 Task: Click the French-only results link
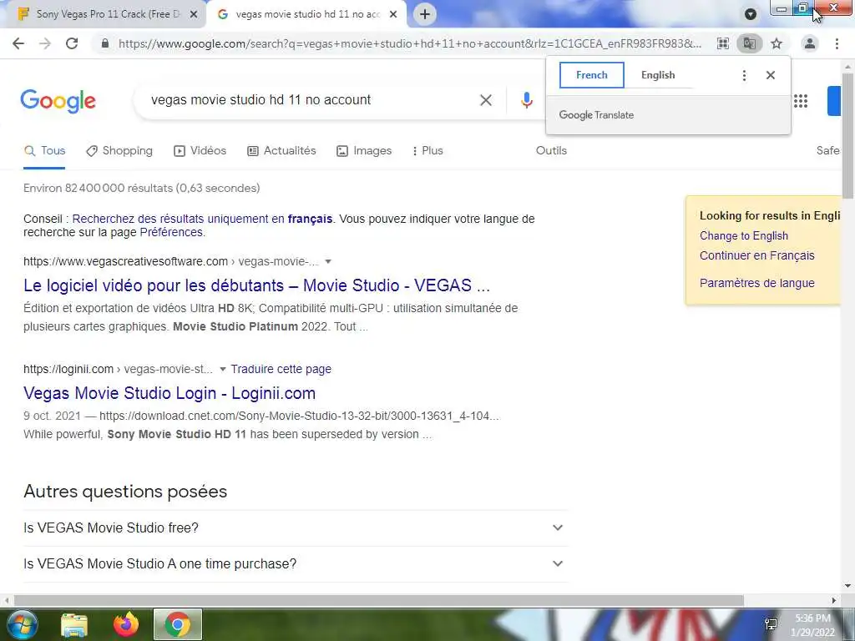202,220
